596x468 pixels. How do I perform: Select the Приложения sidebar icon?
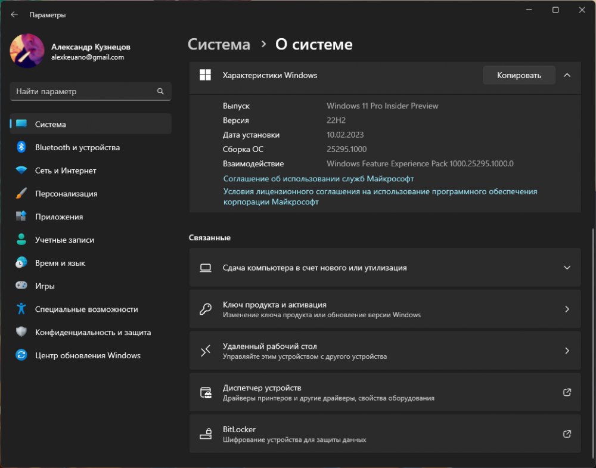tap(21, 216)
